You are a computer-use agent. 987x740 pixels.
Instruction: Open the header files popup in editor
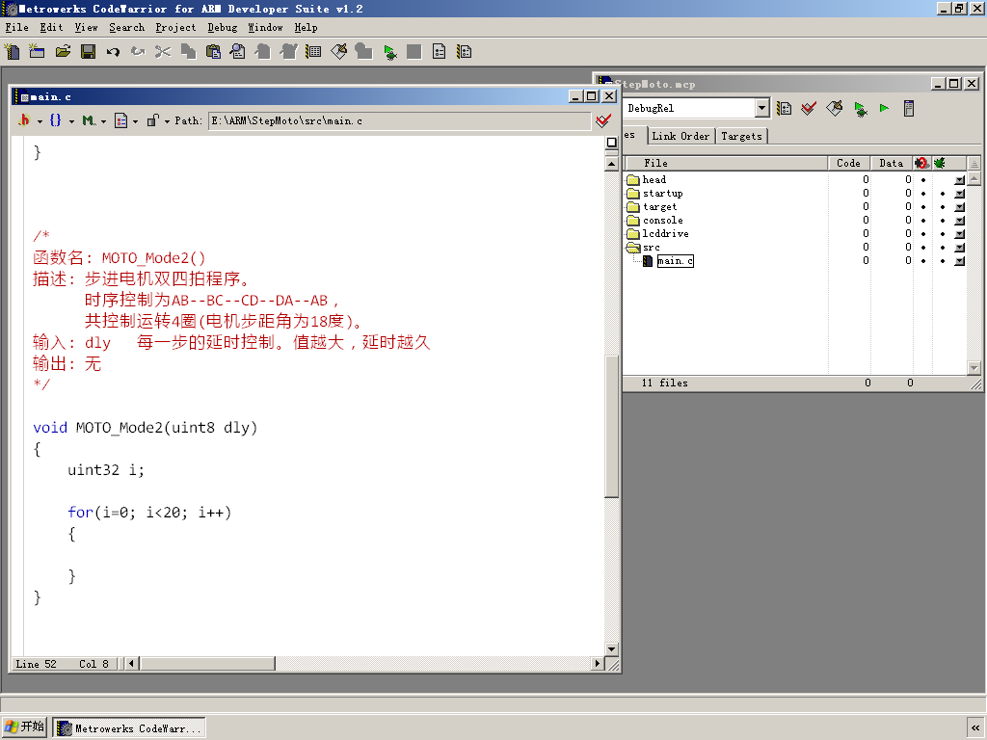(x=29, y=120)
